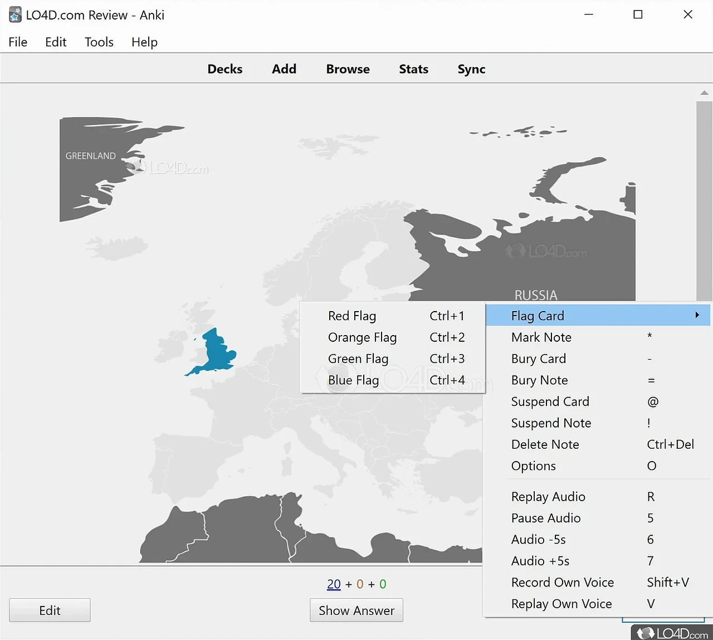Choose Blue Flag from submenu
713x640 pixels.
[x=393, y=380]
